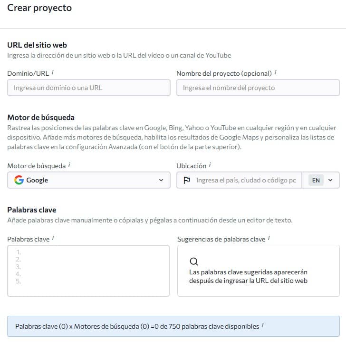Click info icon next to Palabras clave label
This screenshot has width=346, height=342.
pyautogui.click(x=53, y=239)
